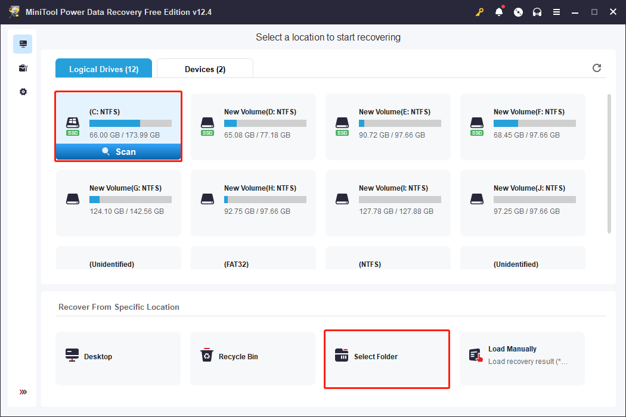Select New Volume(G: NTFS) drive icon
The width and height of the screenshot is (626, 417).
pos(73,199)
